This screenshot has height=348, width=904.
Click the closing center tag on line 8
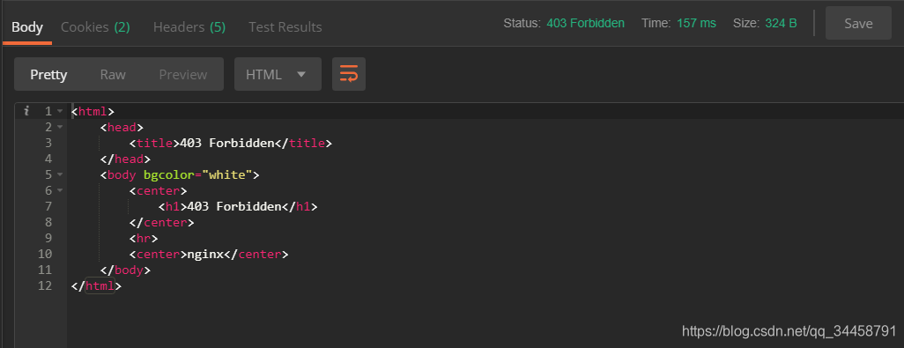coord(162,222)
